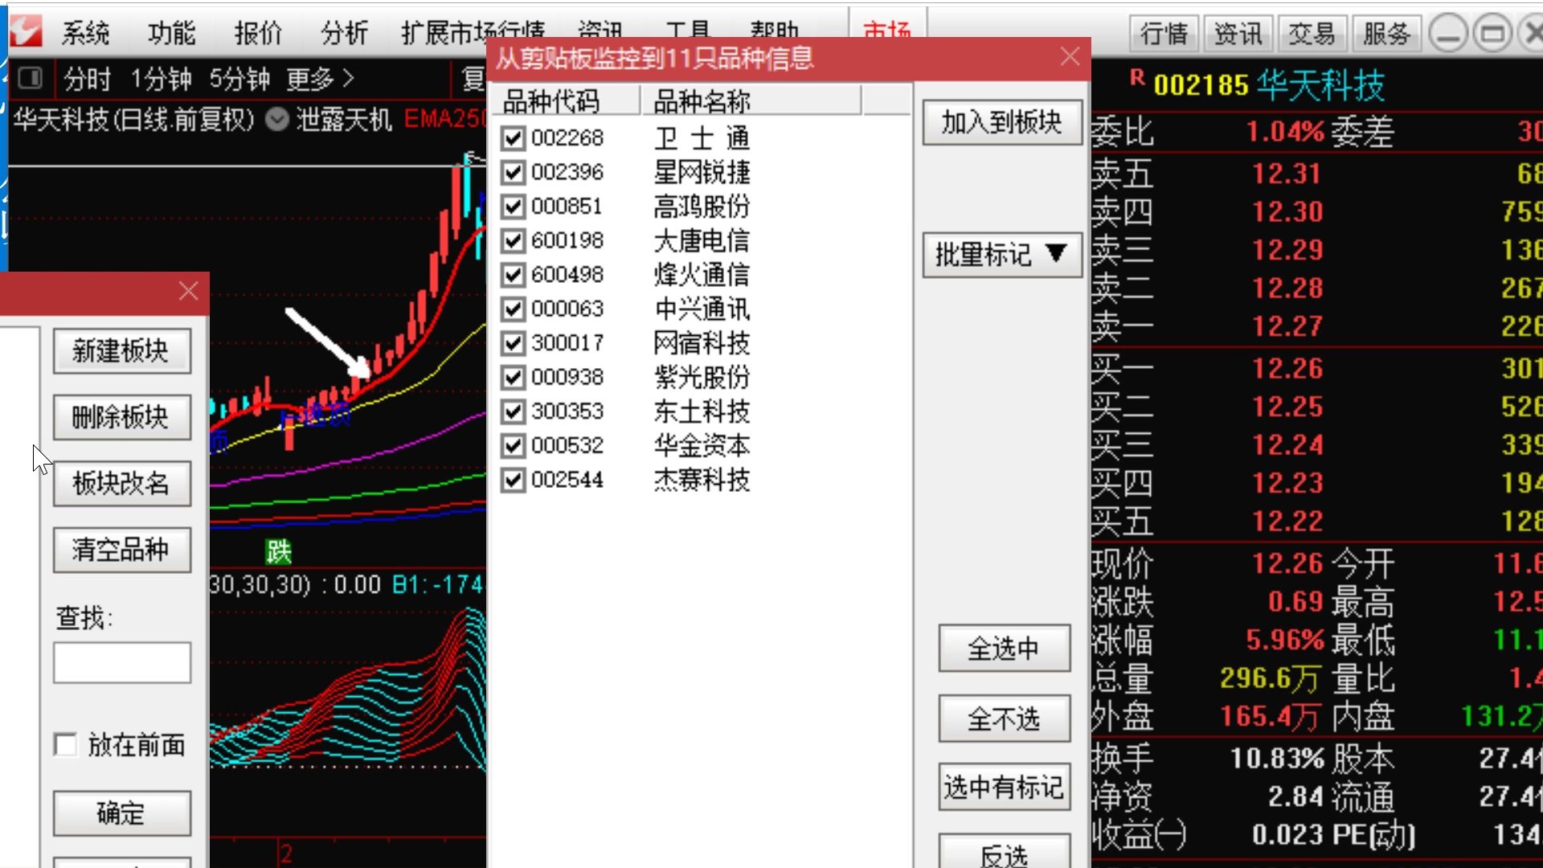Viewport: 1543px width, 868px height.
Task: Open the 批量标记 dropdown
Action: (x=1002, y=255)
